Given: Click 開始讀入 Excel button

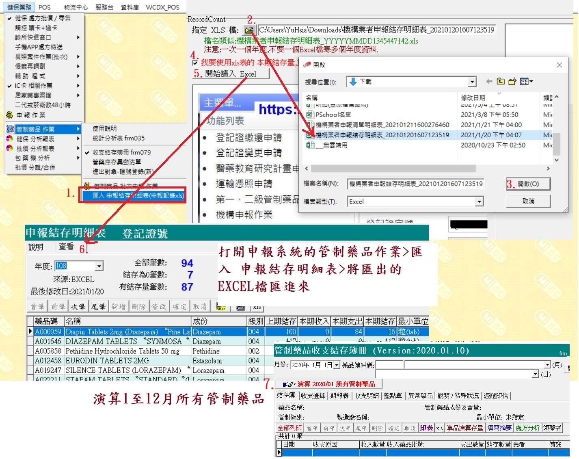Looking at the screenshot, I should [x=231, y=74].
